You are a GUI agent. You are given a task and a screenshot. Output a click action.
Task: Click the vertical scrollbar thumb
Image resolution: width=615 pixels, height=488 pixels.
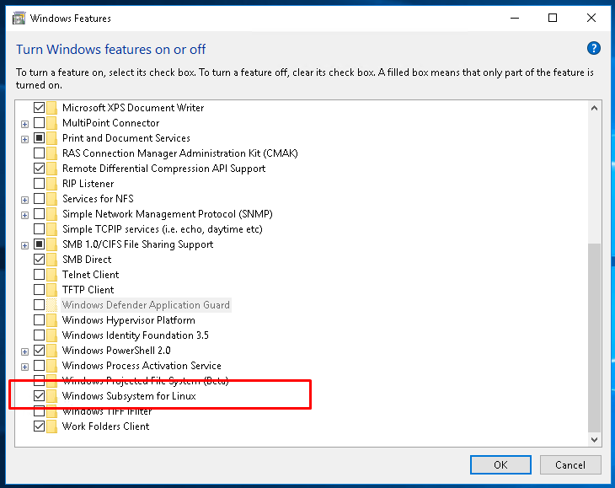594,337
